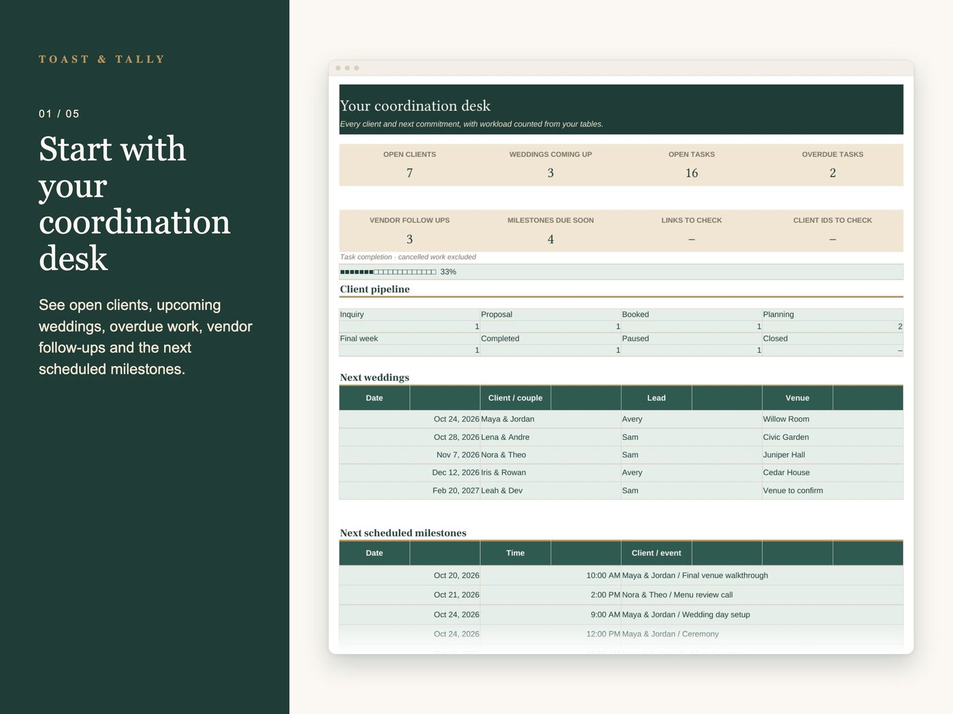Select the Milestones Due Soon label
This screenshot has height=714, width=953.
point(551,220)
